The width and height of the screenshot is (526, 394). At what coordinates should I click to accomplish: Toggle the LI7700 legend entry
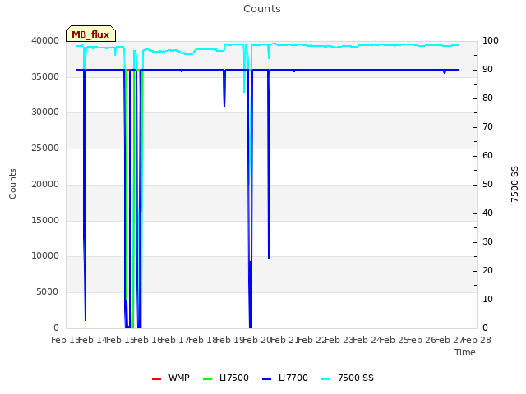click(285, 378)
